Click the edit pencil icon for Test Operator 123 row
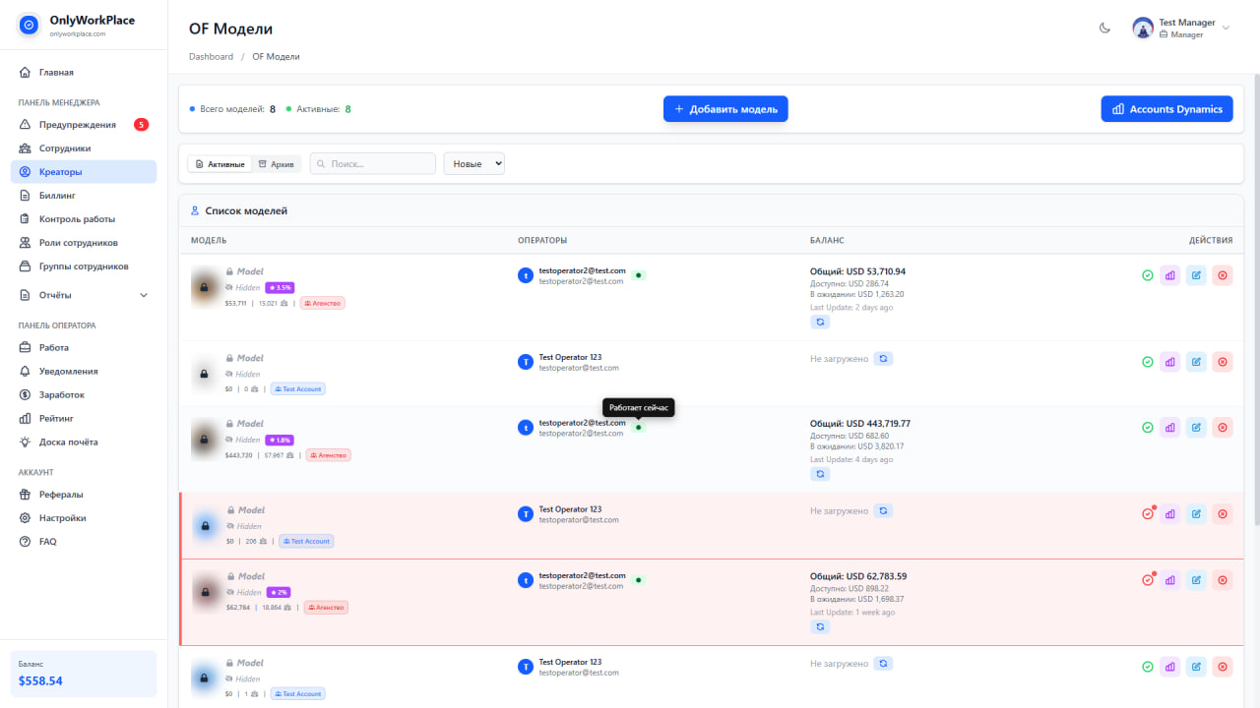 click(x=1196, y=361)
